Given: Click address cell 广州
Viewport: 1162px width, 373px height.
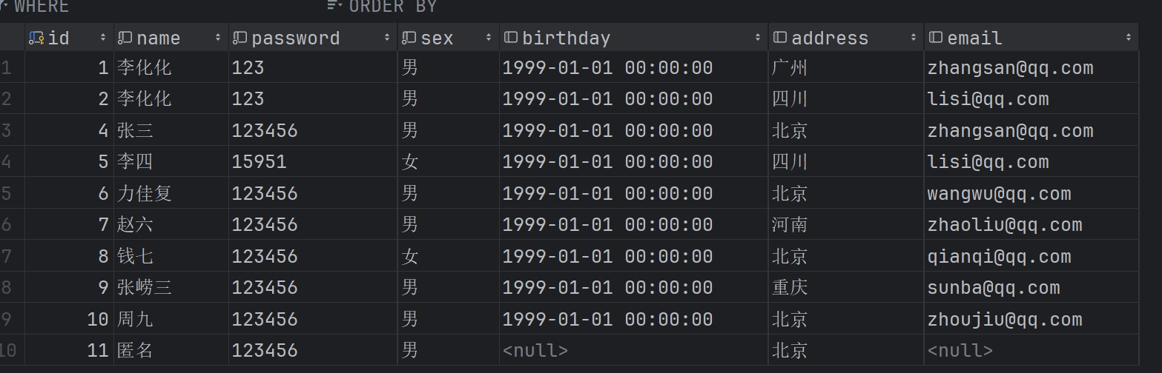Looking at the screenshot, I should click(x=845, y=67).
